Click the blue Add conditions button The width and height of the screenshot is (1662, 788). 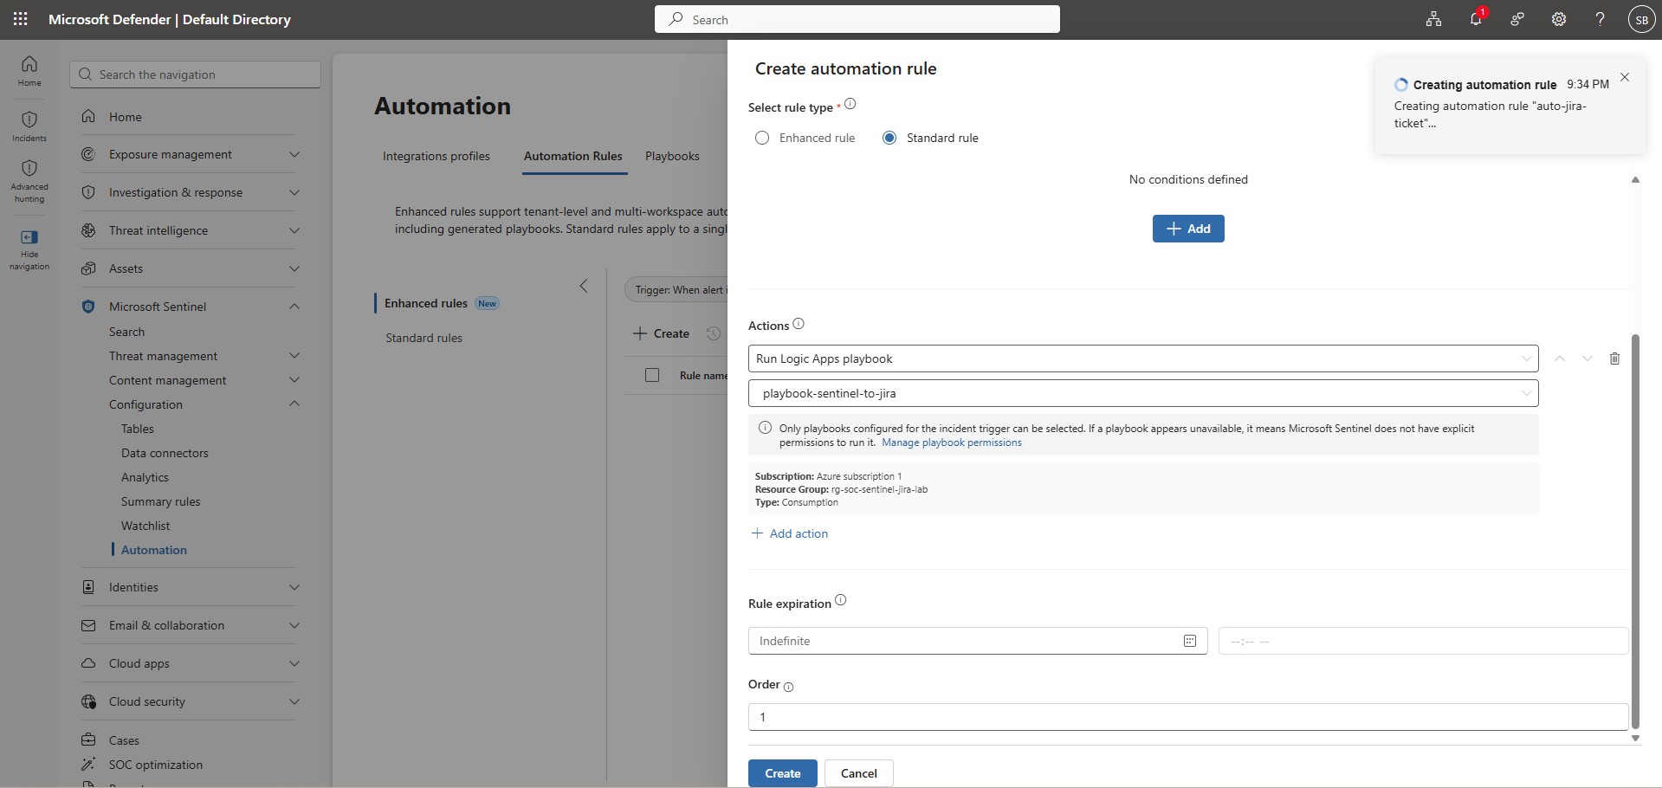1188,229
